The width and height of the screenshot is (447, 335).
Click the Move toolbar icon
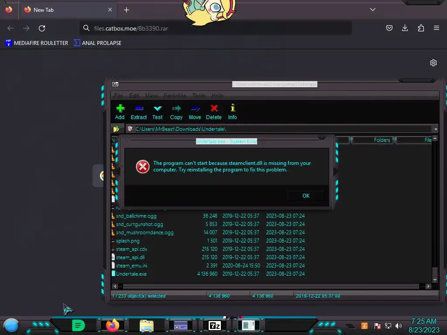195,112
